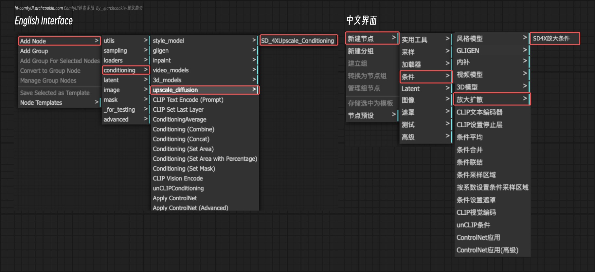
Task: Add the CLIP文本编码器 node
Action: click(492, 112)
